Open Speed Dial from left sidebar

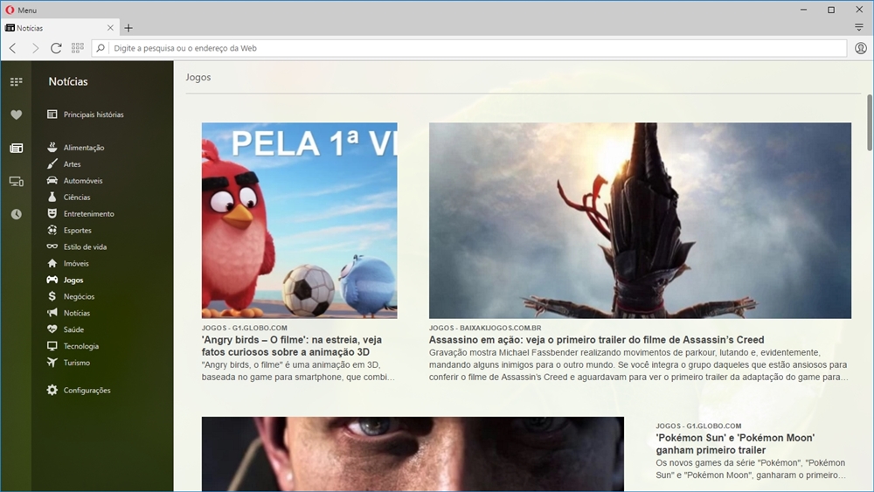16,82
